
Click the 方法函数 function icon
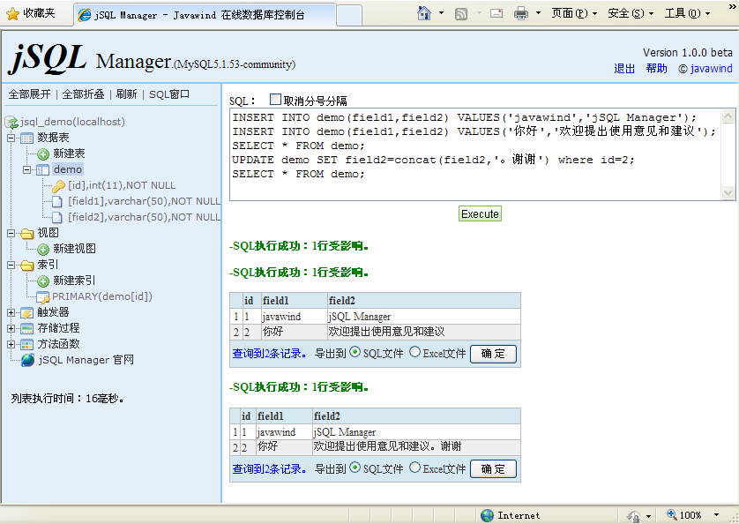[26, 345]
